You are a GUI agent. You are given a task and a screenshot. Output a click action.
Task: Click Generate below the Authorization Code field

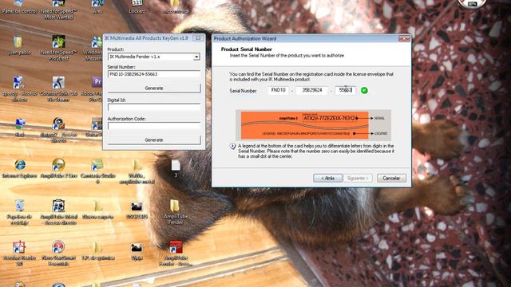coord(154,140)
